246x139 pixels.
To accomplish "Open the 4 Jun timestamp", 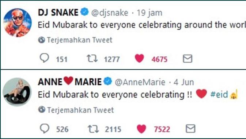I will click(184, 82).
